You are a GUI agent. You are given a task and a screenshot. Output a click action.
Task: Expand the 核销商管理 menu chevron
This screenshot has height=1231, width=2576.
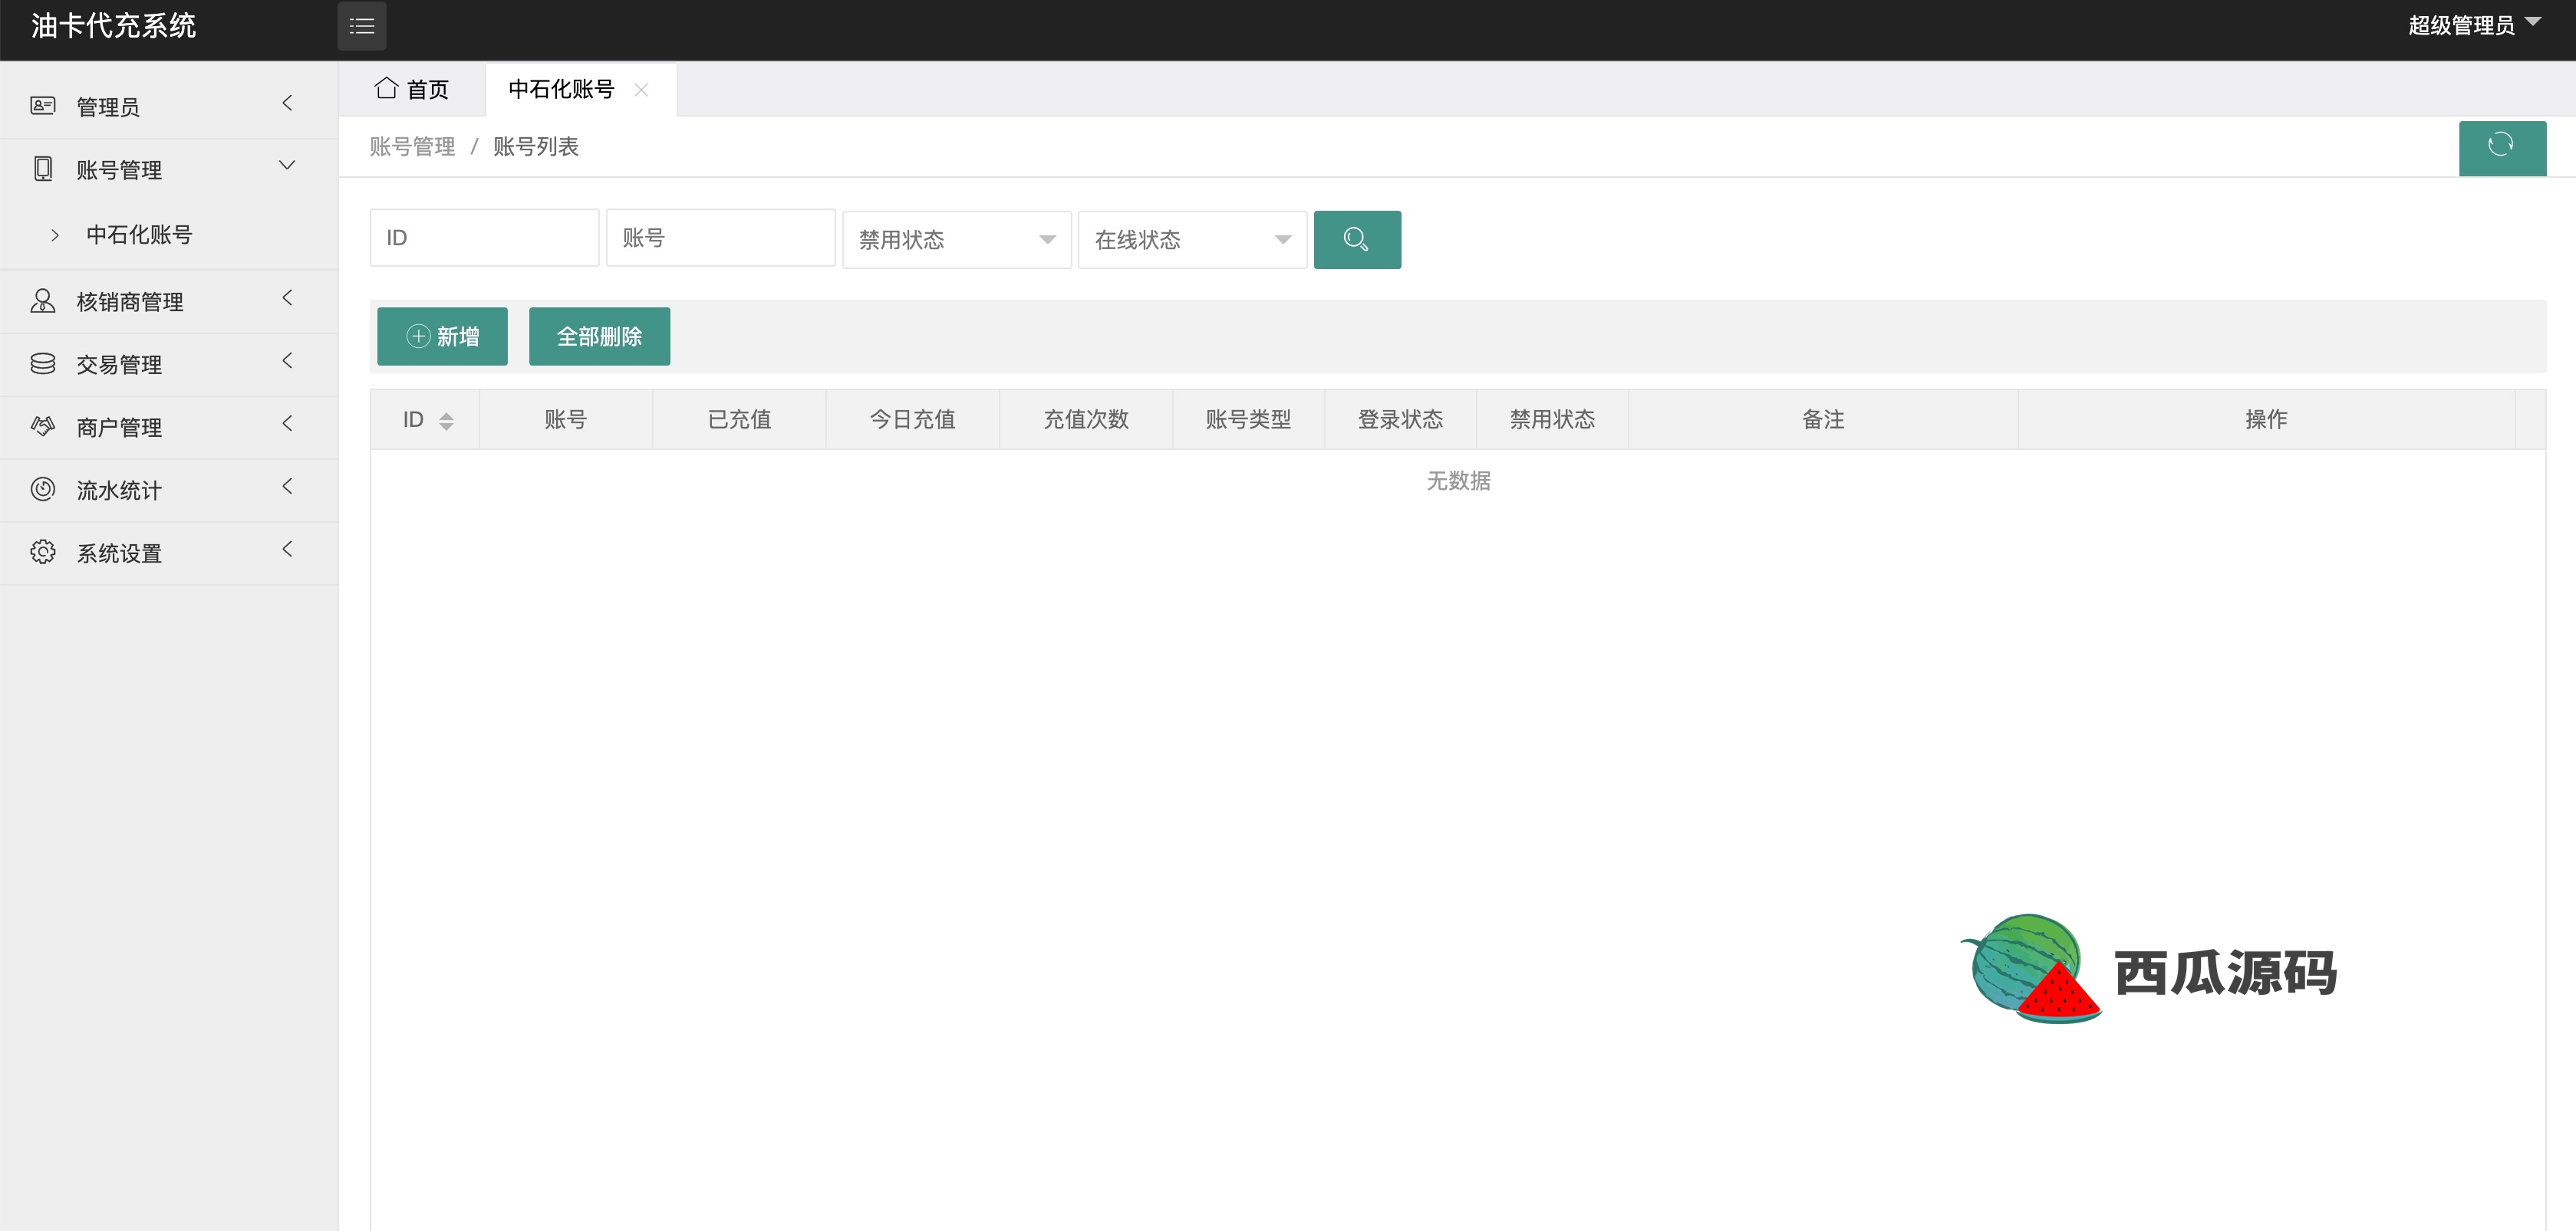(x=287, y=297)
